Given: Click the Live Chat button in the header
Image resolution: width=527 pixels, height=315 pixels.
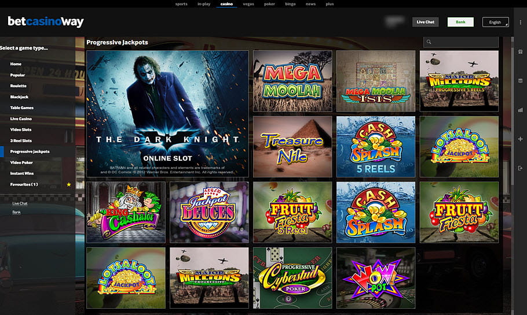Looking at the screenshot, I should (426, 22).
